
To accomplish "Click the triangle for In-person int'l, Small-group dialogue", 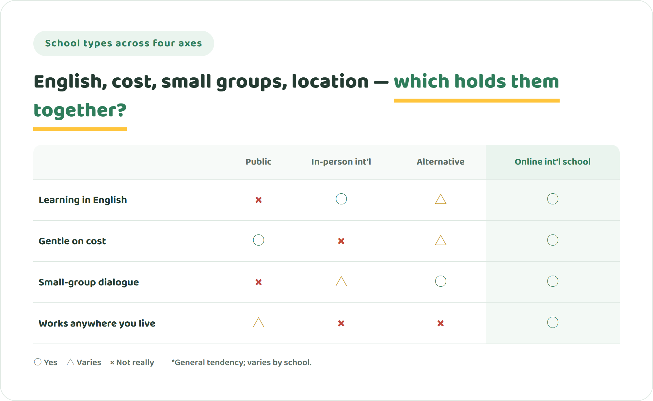I will click(341, 281).
